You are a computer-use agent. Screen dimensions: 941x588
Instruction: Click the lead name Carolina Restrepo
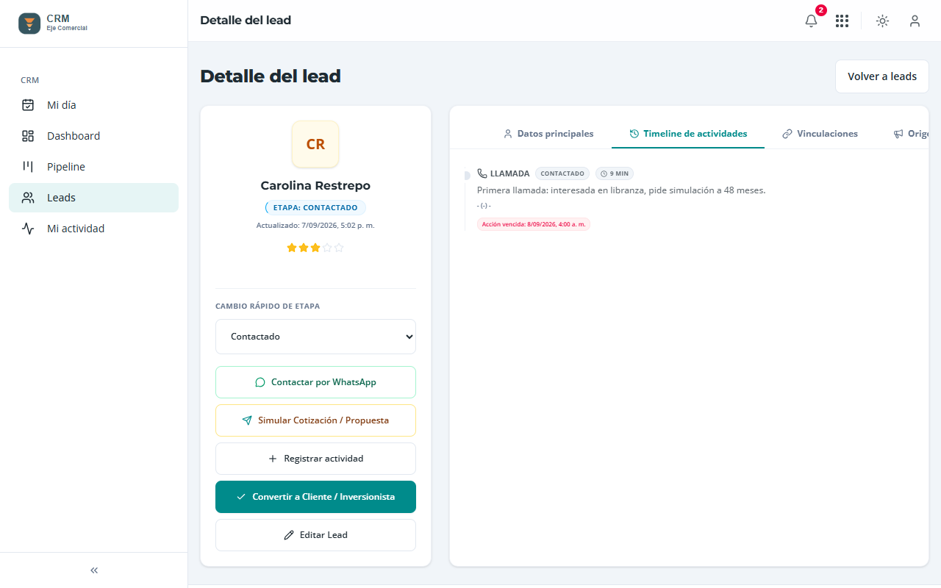(315, 186)
